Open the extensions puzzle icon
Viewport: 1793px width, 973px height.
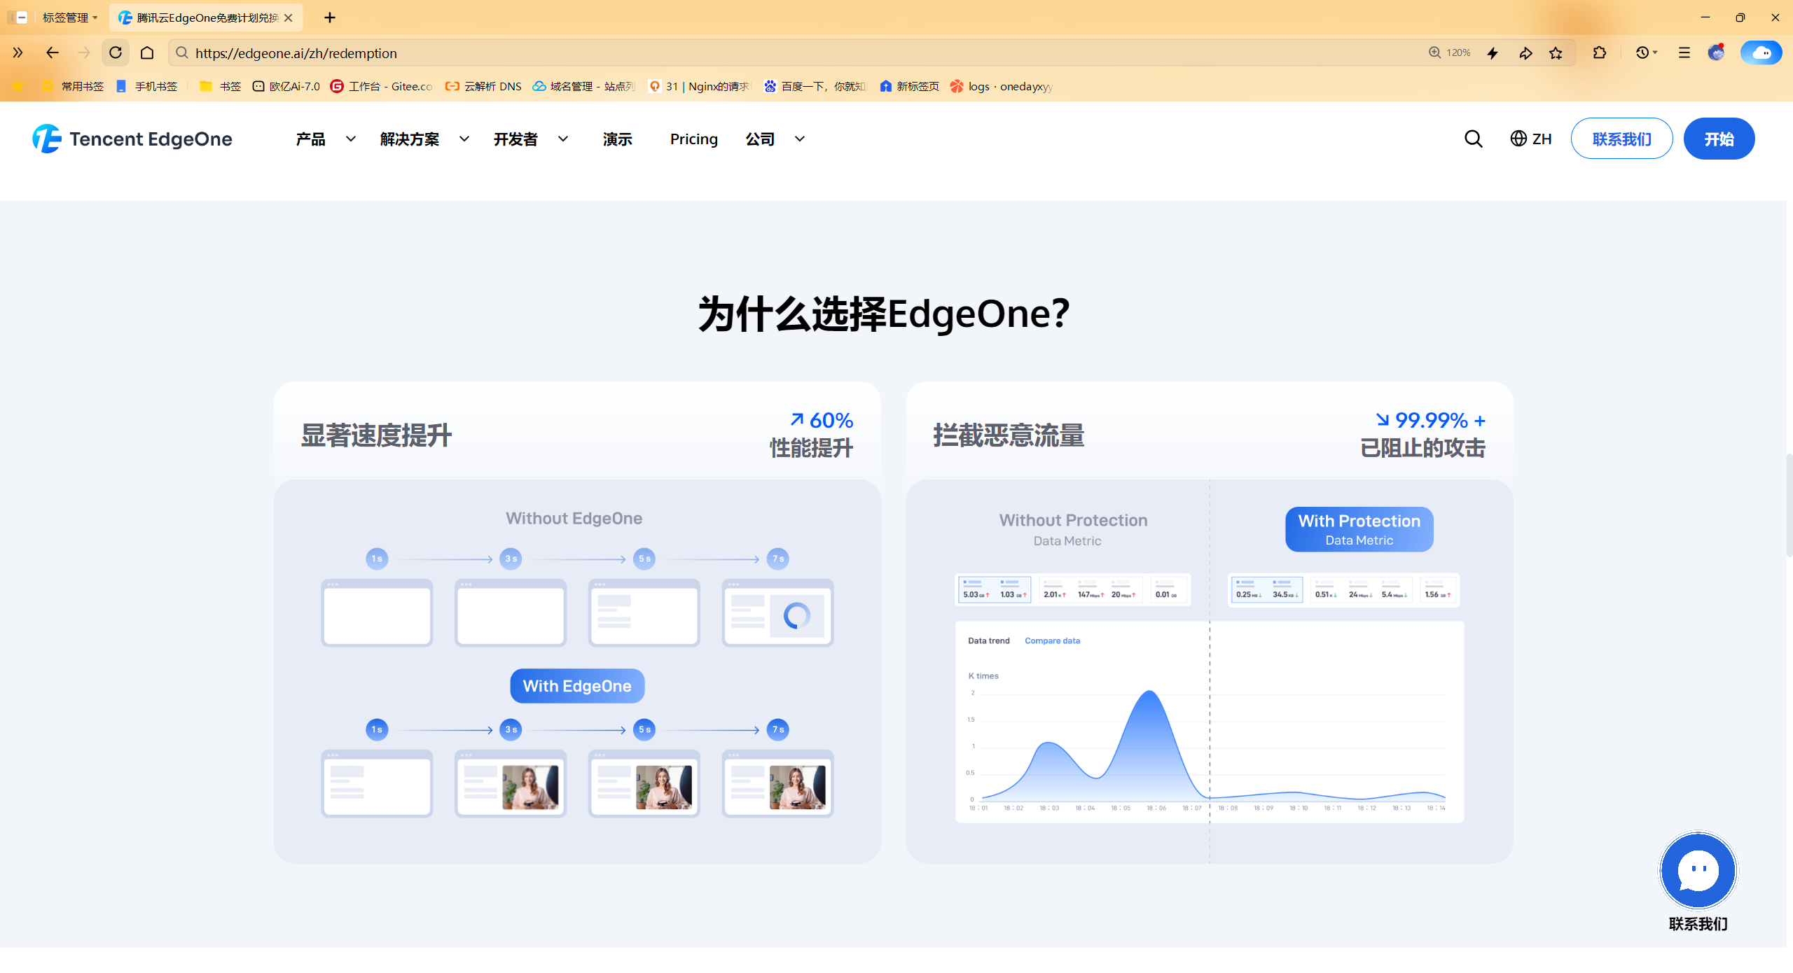tap(1600, 52)
